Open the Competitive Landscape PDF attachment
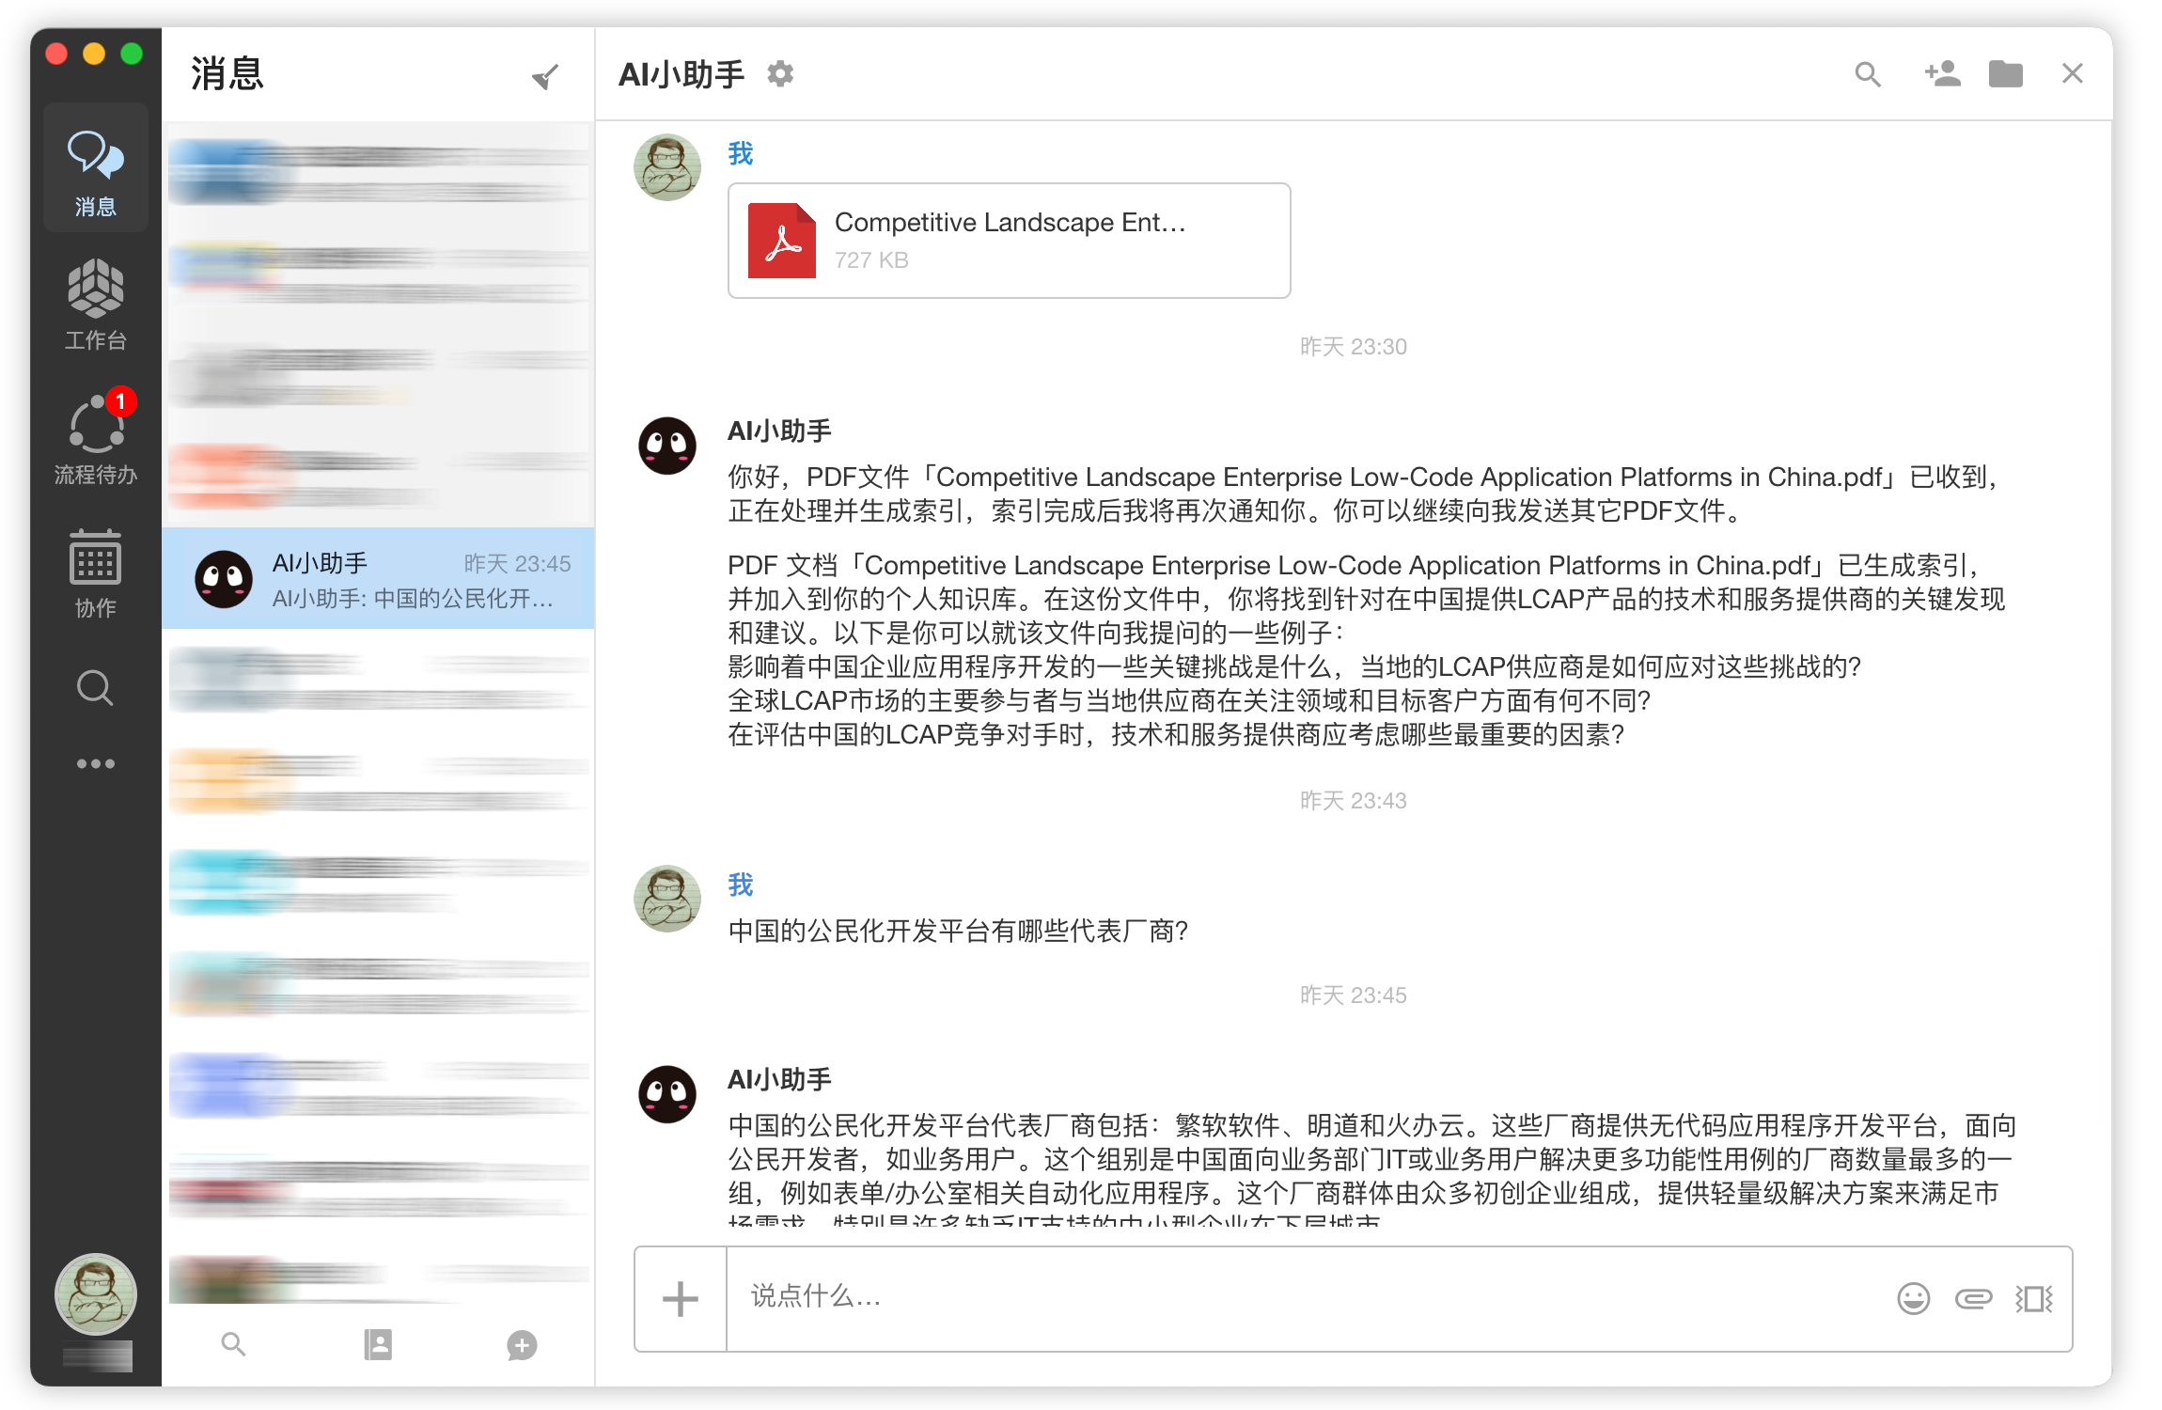The height and width of the screenshot is (1410, 2162). pos(1009,241)
